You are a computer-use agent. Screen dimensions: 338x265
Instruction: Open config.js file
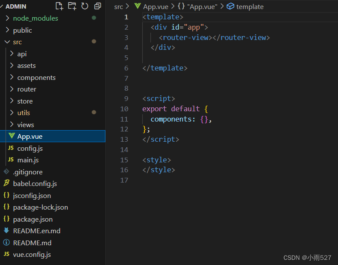coord(30,149)
